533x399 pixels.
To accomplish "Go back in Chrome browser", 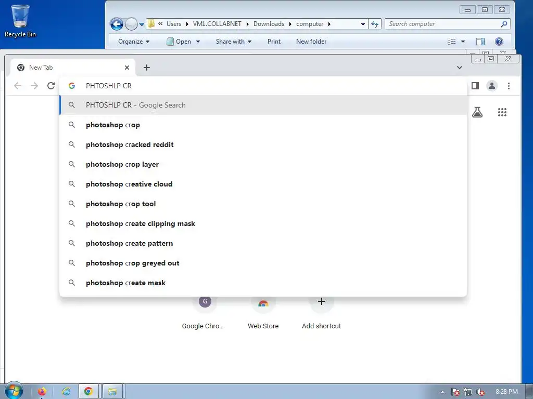I will coord(18,86).
